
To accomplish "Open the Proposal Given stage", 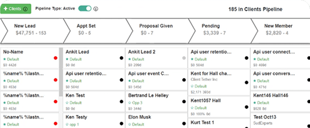I will coord(156,29).
